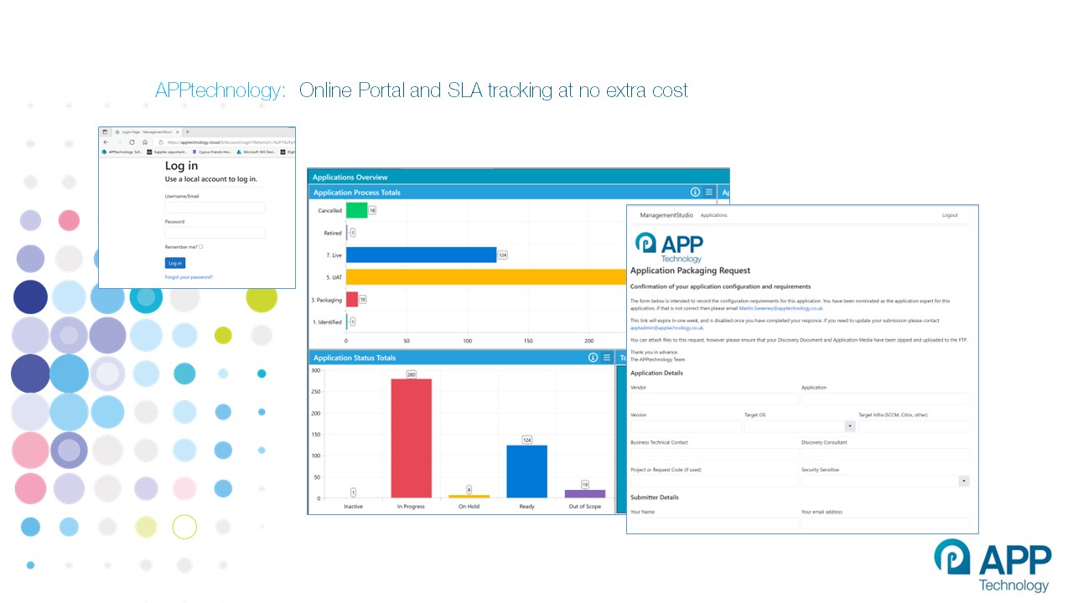Open the Supplier opportunit... bookmark

tap(167, 152)
